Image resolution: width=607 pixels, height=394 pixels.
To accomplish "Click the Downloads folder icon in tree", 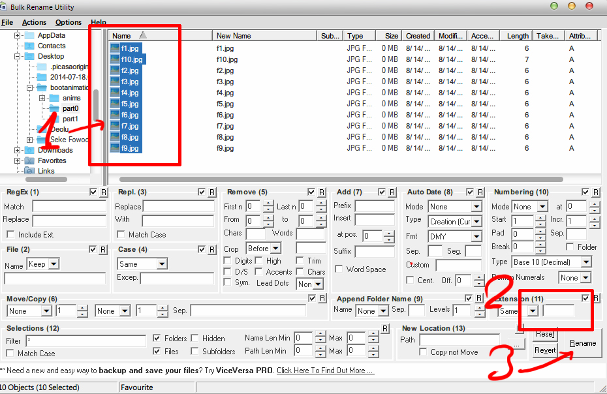I will click(x=29, y=150).
